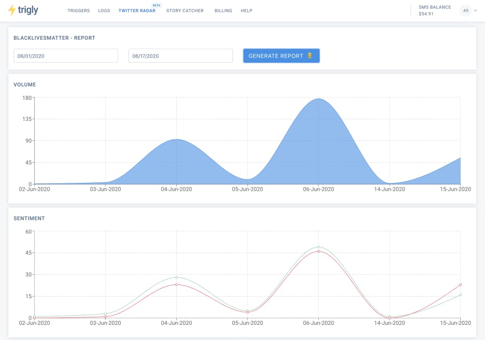Navigate to Billing

pos(223,11)
